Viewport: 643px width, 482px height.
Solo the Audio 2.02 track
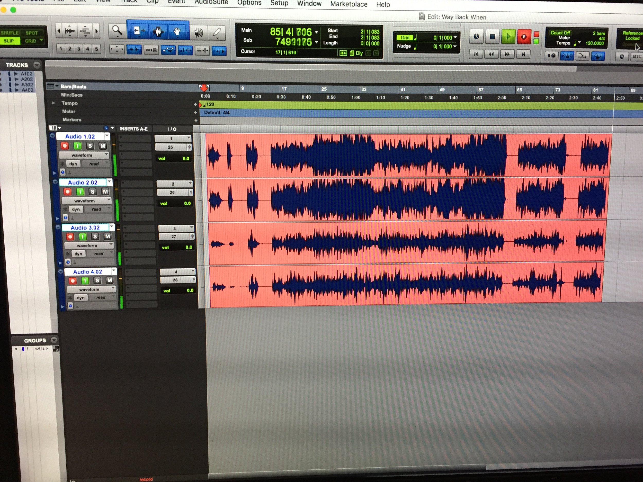[92, 192]
